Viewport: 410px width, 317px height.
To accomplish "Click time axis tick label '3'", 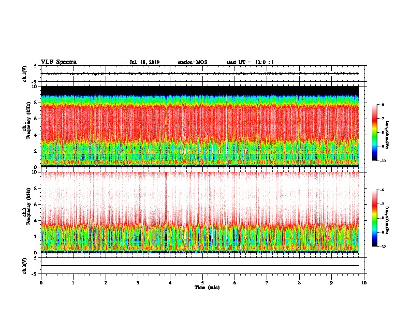I will point(138,283).
